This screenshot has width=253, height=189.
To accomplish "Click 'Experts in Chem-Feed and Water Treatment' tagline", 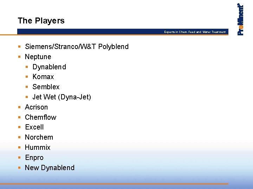I will point(195,32).
